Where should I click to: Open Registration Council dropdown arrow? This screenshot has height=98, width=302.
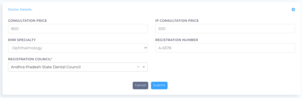pyautogui.click(x=144, y=67)
